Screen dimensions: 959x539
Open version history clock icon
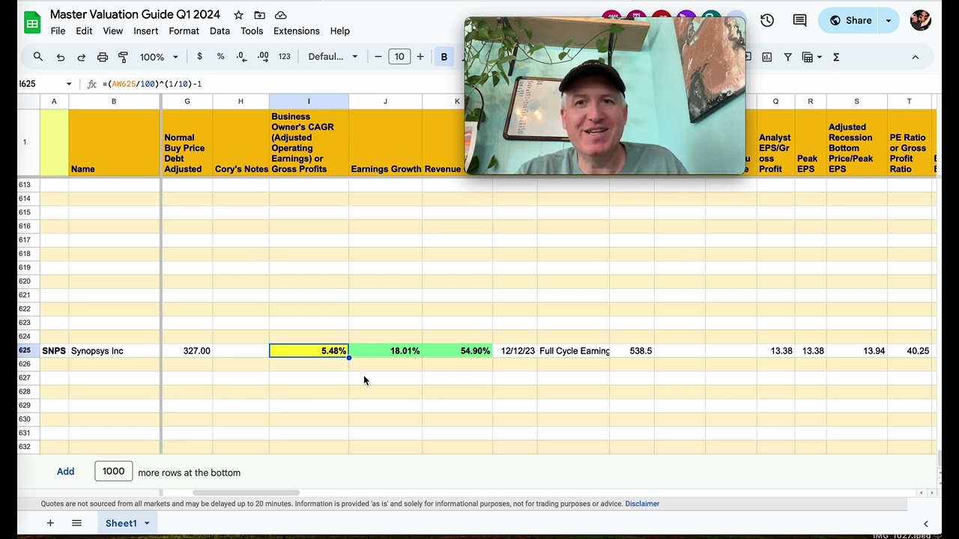coord(767,21)
